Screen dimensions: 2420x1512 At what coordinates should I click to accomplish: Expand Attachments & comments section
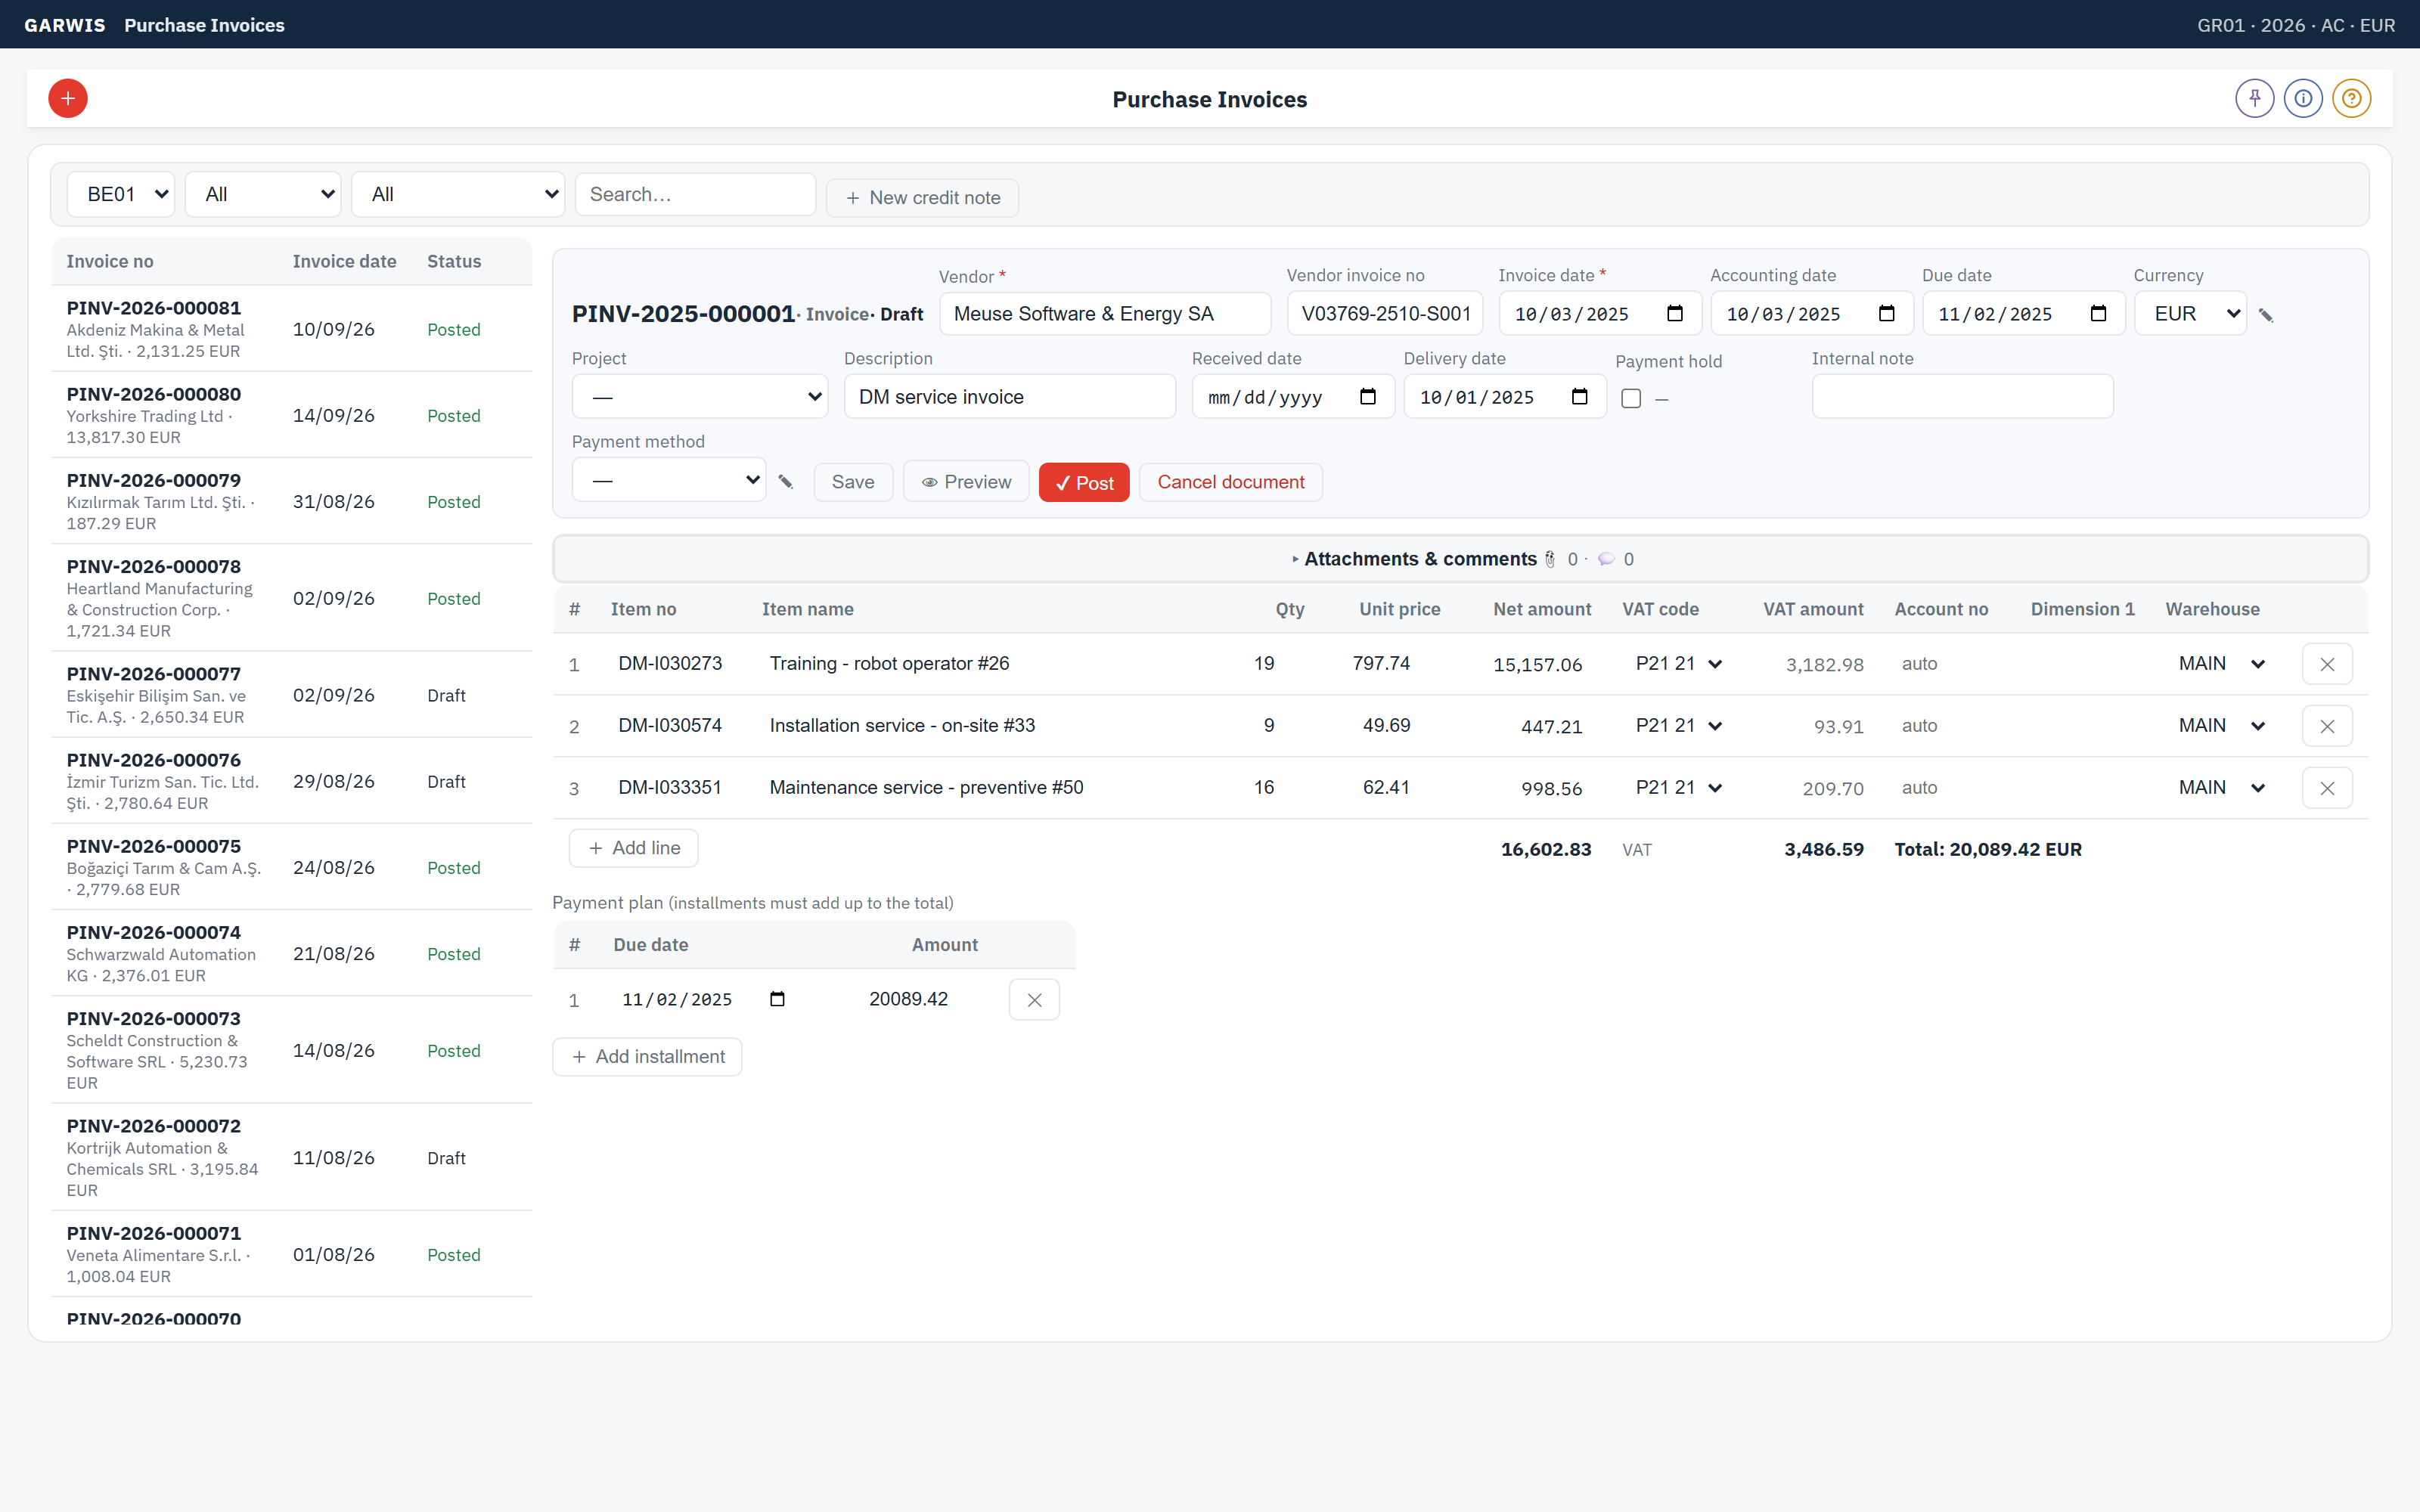[1461, 559]
